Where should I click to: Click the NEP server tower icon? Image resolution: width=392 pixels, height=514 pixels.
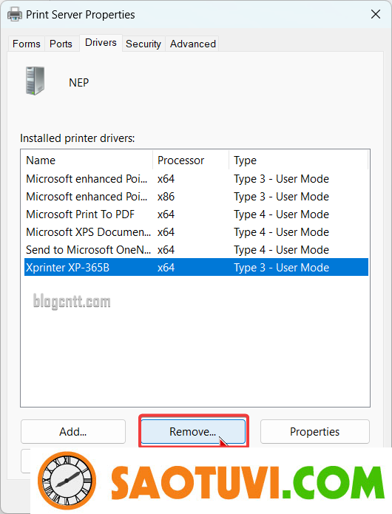pyautogui.click(x=35, y=81)
